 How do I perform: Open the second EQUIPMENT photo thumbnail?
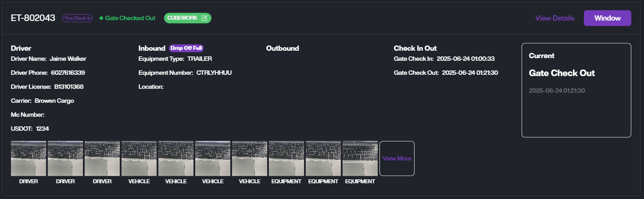coord(323,158)
